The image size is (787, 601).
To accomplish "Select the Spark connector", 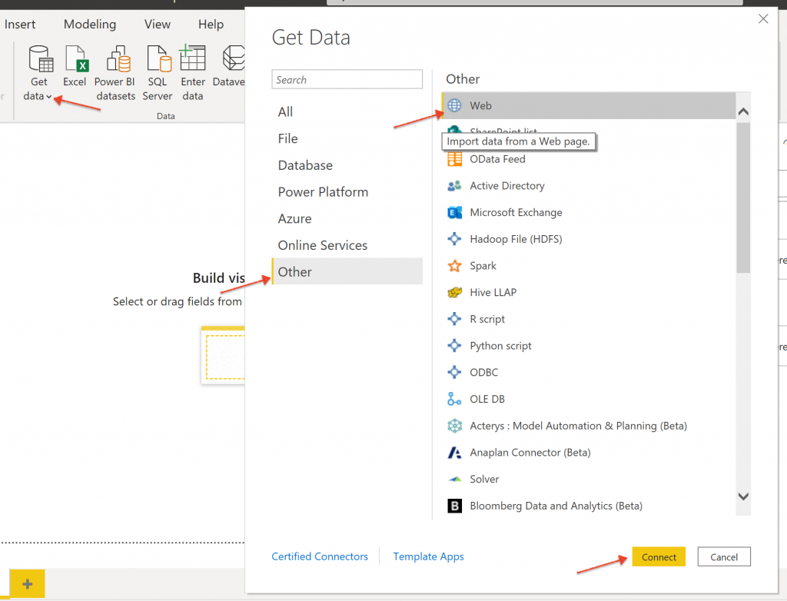I will click(x=483, y=266).
